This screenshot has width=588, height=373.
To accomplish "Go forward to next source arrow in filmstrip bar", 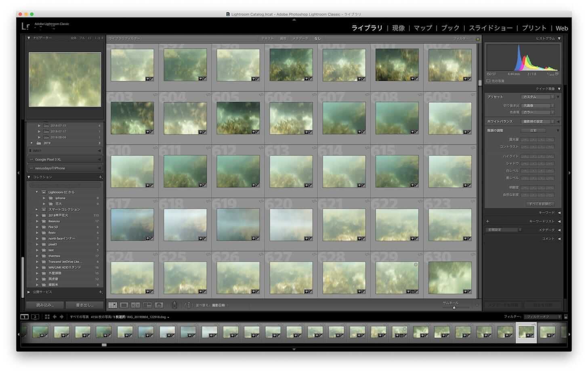I will pyautogui.click(x=62, y=317).
